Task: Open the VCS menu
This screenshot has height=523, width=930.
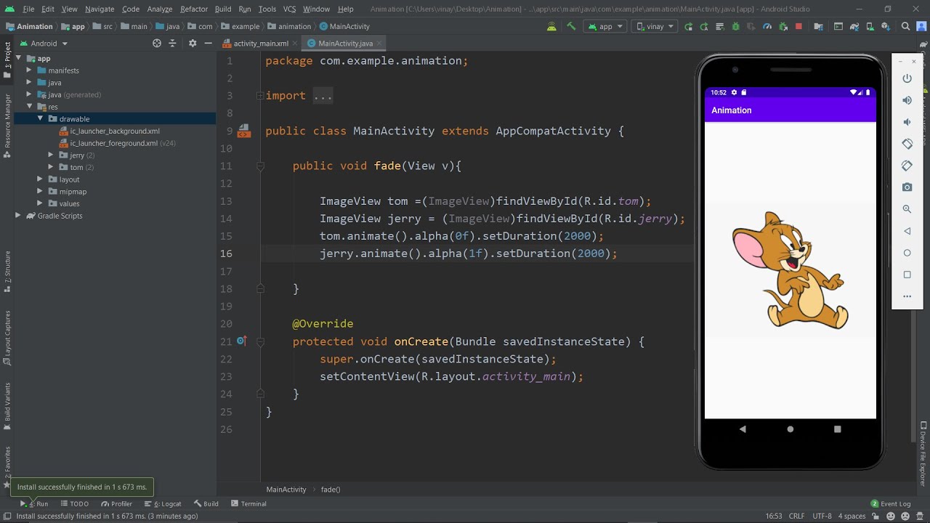Action: (x=289, y=9)
